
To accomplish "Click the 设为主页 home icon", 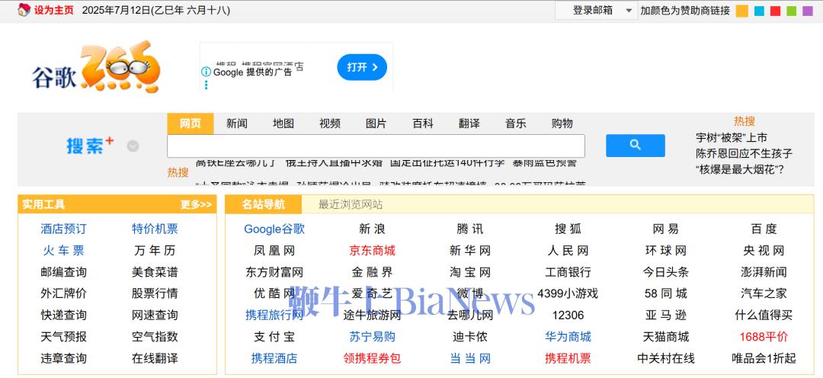I will click(24, 9).
